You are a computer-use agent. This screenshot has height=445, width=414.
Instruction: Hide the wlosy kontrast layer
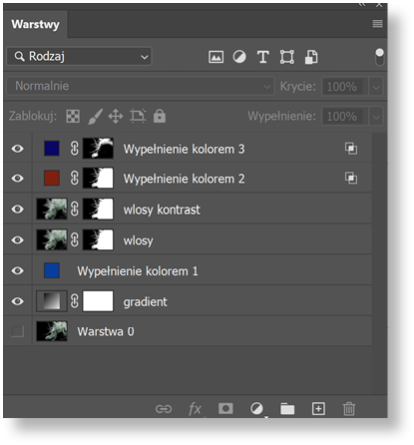pyautogui.click(x=18, y=210)
